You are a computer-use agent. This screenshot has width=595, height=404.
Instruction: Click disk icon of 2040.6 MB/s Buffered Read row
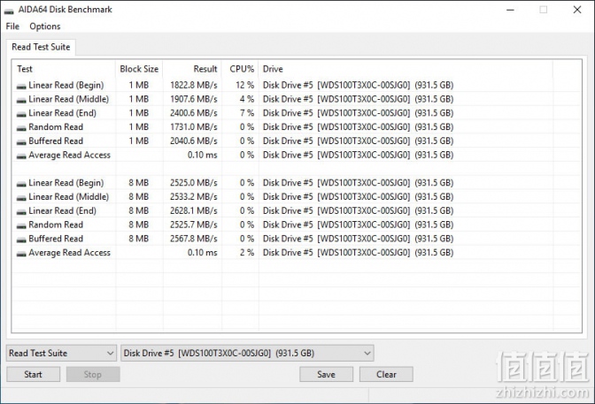pyautogui.click(x=21, y=142)
